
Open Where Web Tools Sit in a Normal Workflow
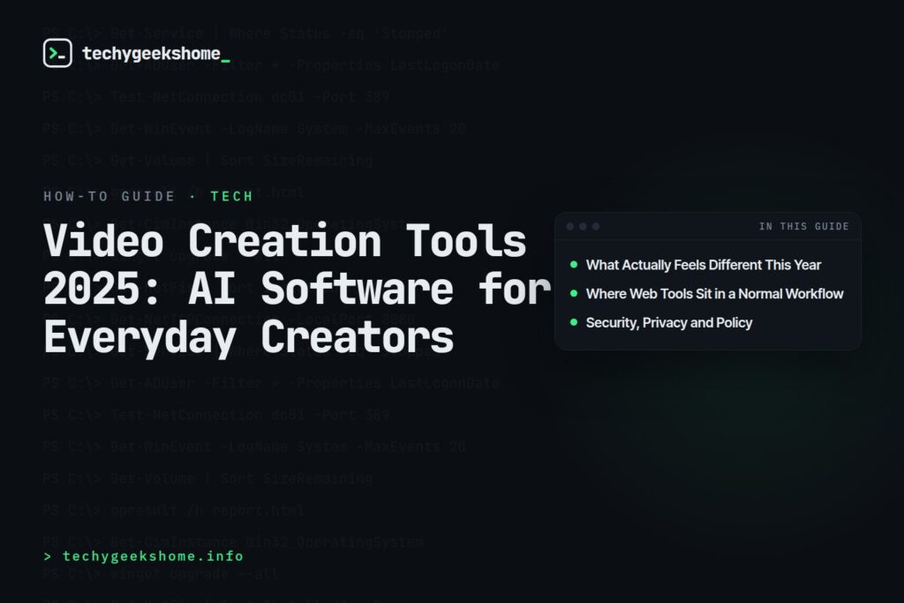[714, 294]
